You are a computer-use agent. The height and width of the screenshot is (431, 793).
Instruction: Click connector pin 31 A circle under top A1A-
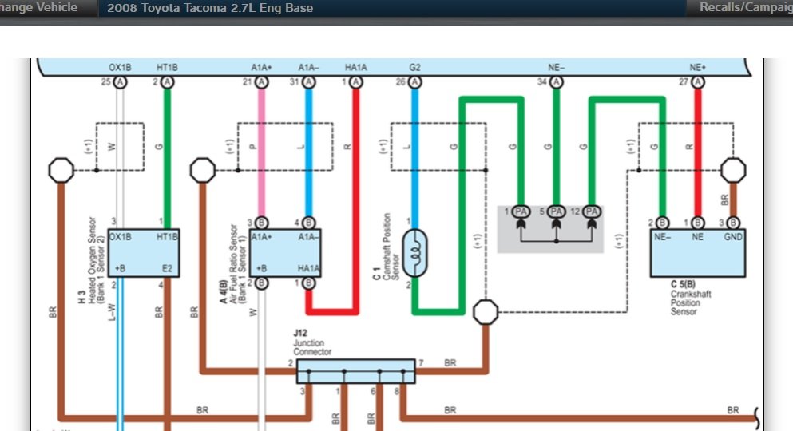(x=308, y=82)
